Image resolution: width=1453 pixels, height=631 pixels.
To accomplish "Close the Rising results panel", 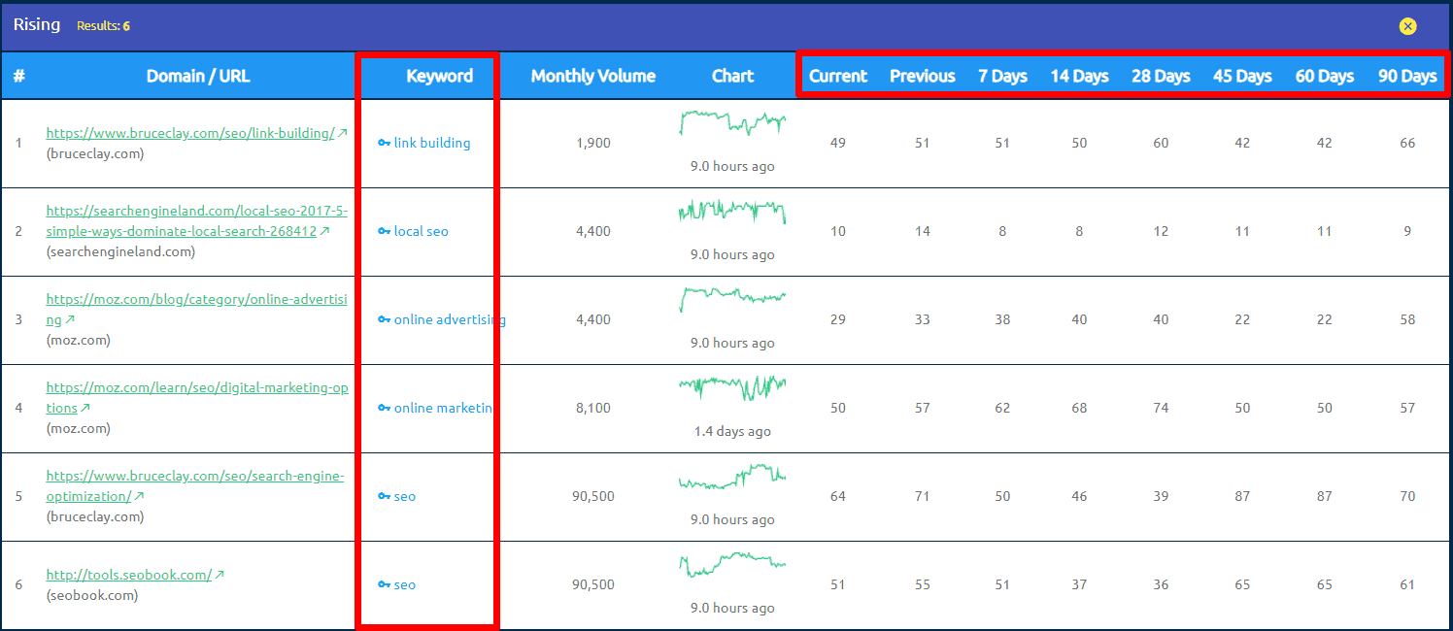I will (x=1407, y=26).
